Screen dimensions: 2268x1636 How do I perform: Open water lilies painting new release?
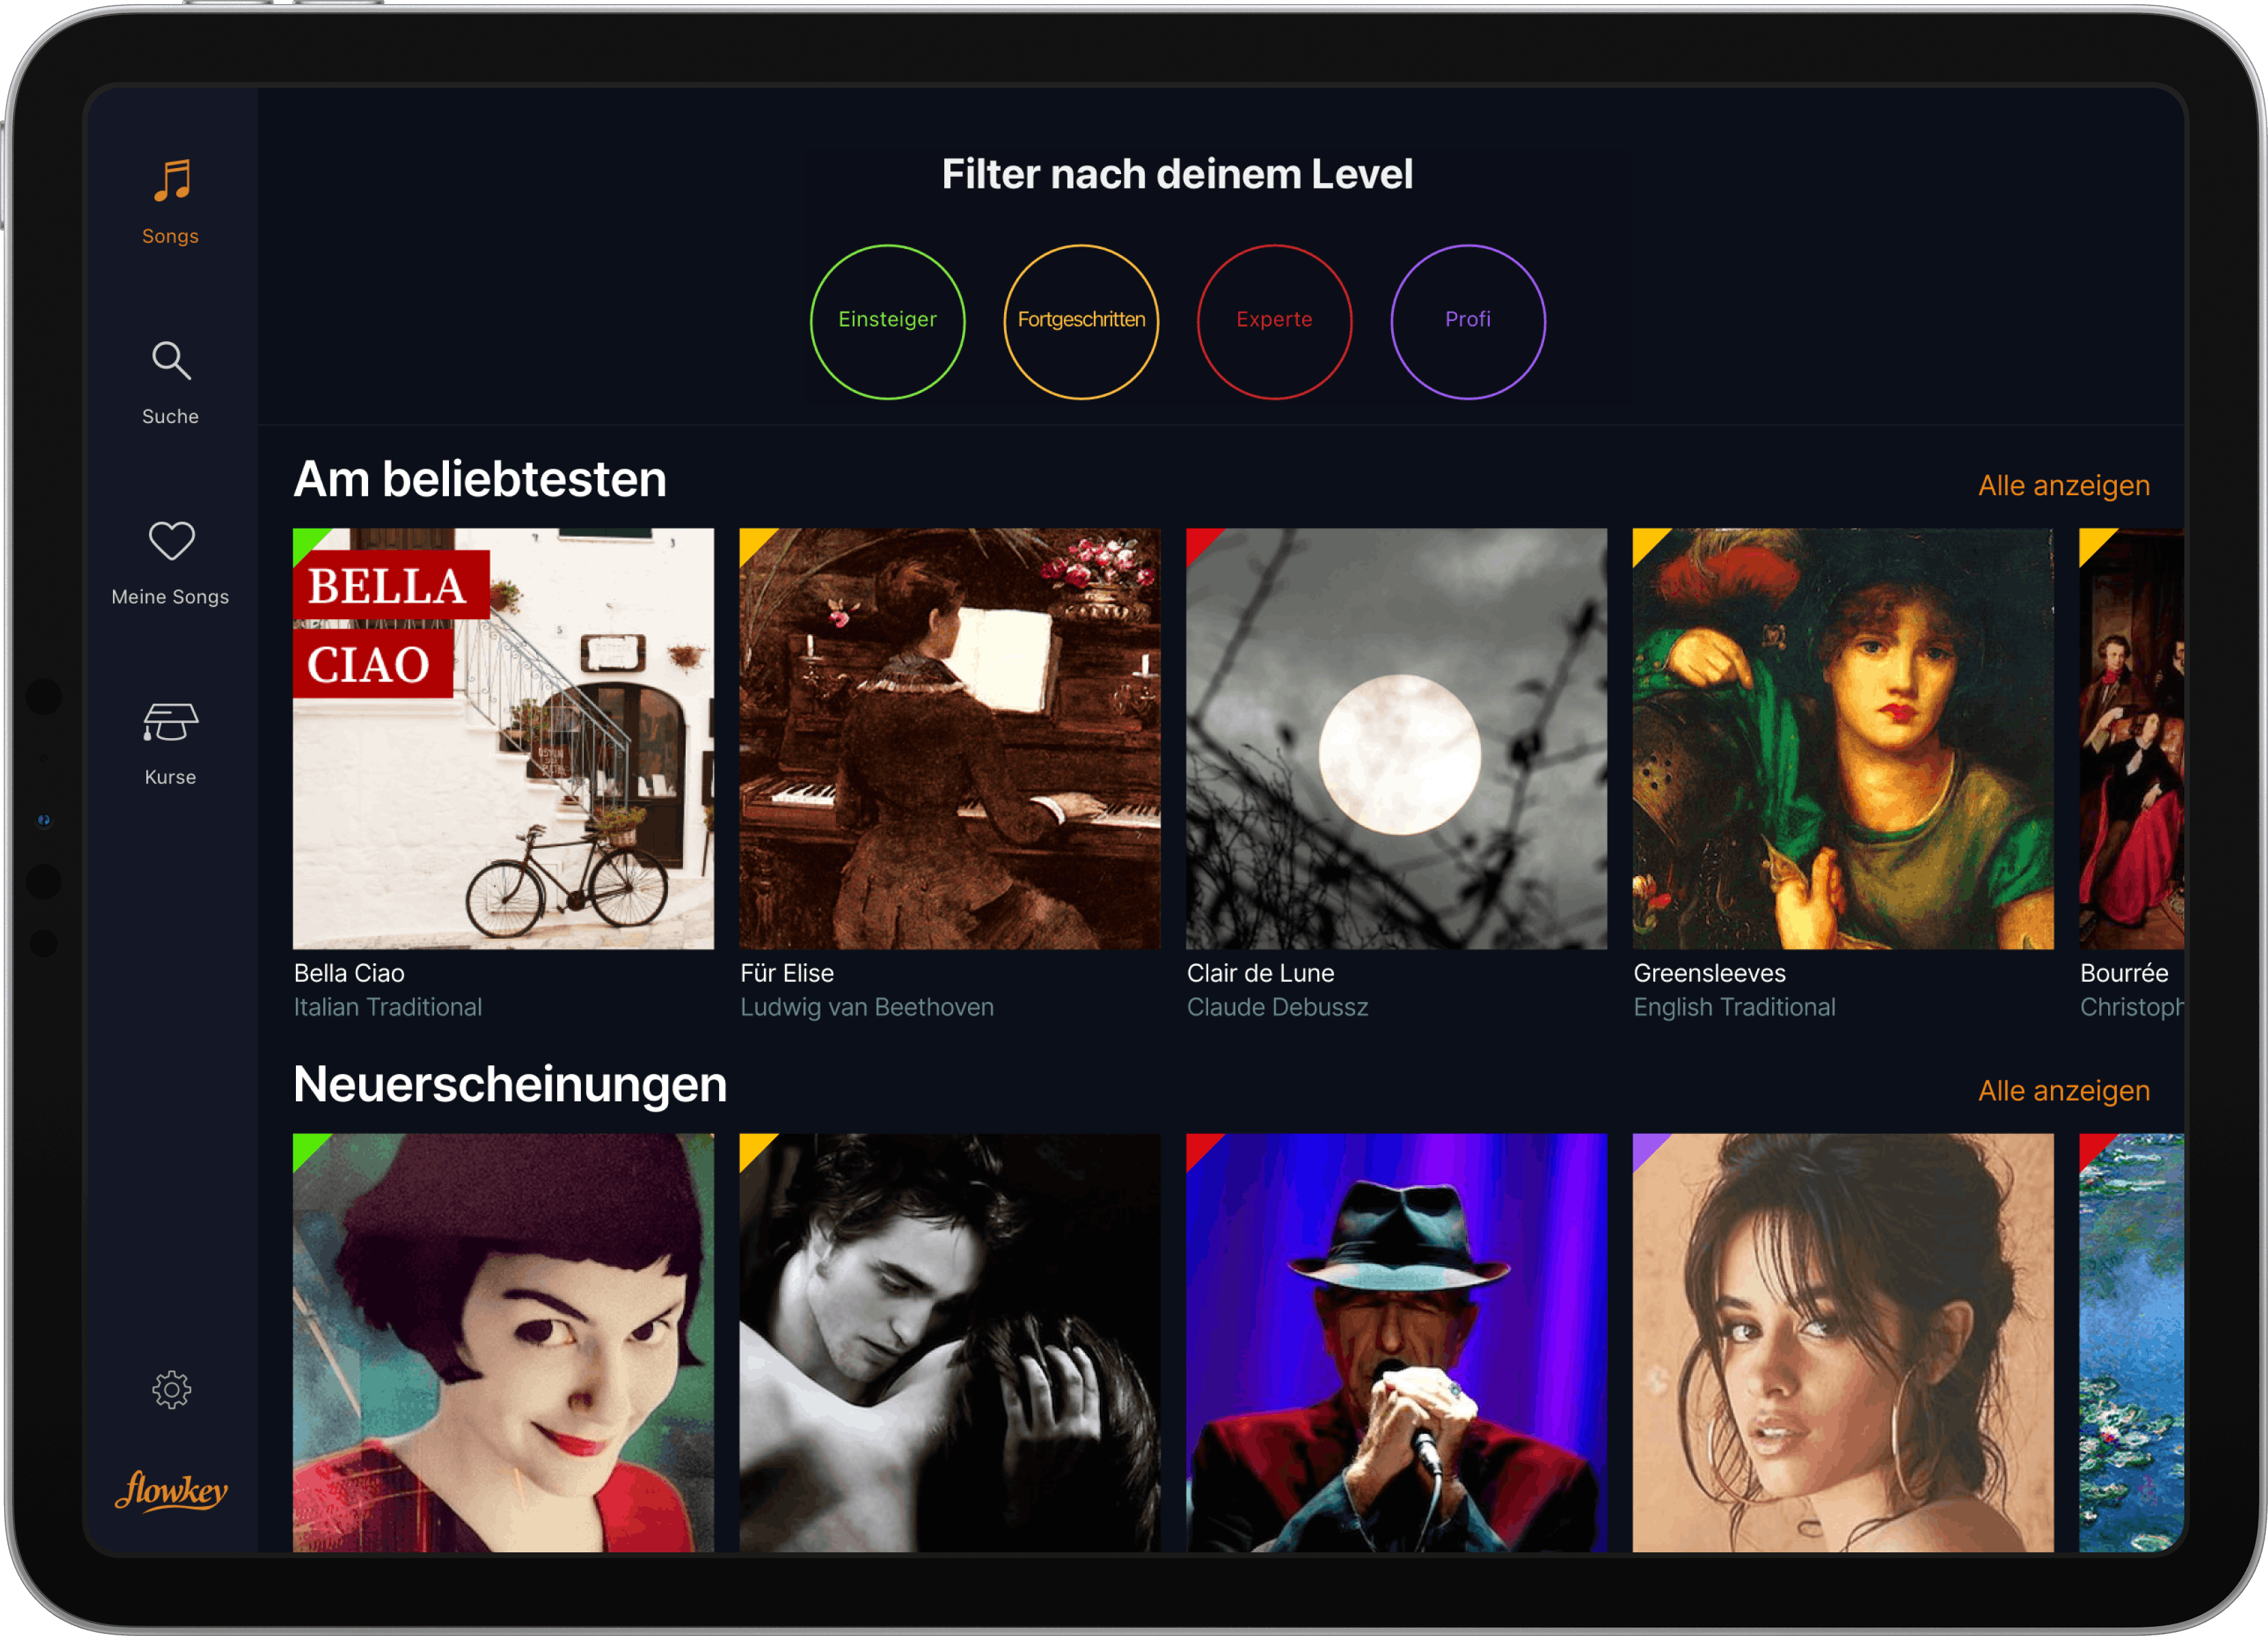pos(2131,1342)
